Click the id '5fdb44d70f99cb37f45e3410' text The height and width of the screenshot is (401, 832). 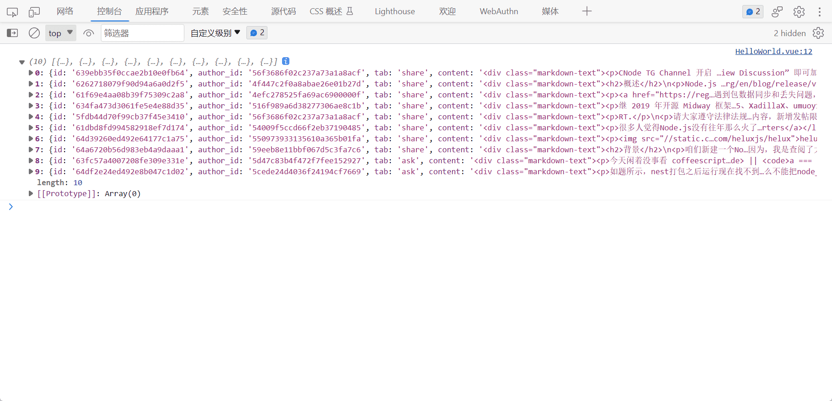click(130, 117)
